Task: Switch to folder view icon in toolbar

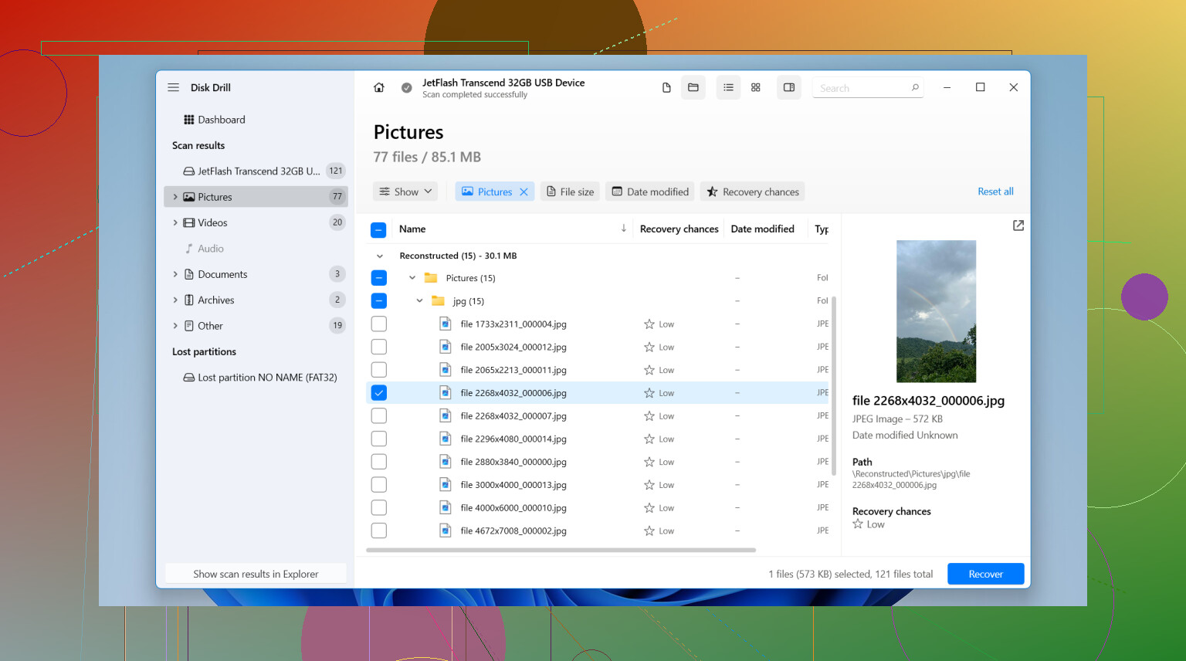Action: click(693, 87)
